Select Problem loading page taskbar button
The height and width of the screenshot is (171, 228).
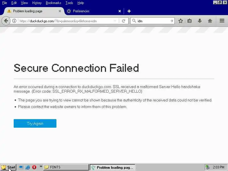point(112,167)
